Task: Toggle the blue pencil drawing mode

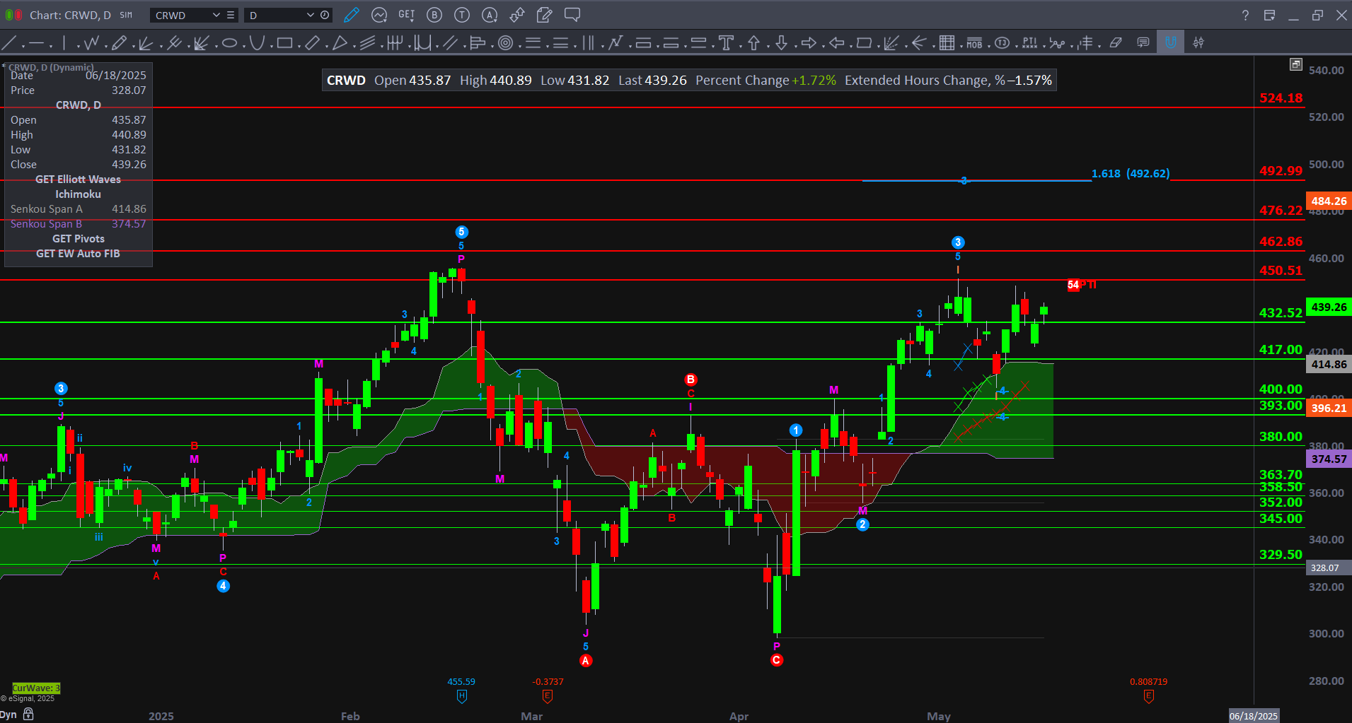Action: click(351, 15)
